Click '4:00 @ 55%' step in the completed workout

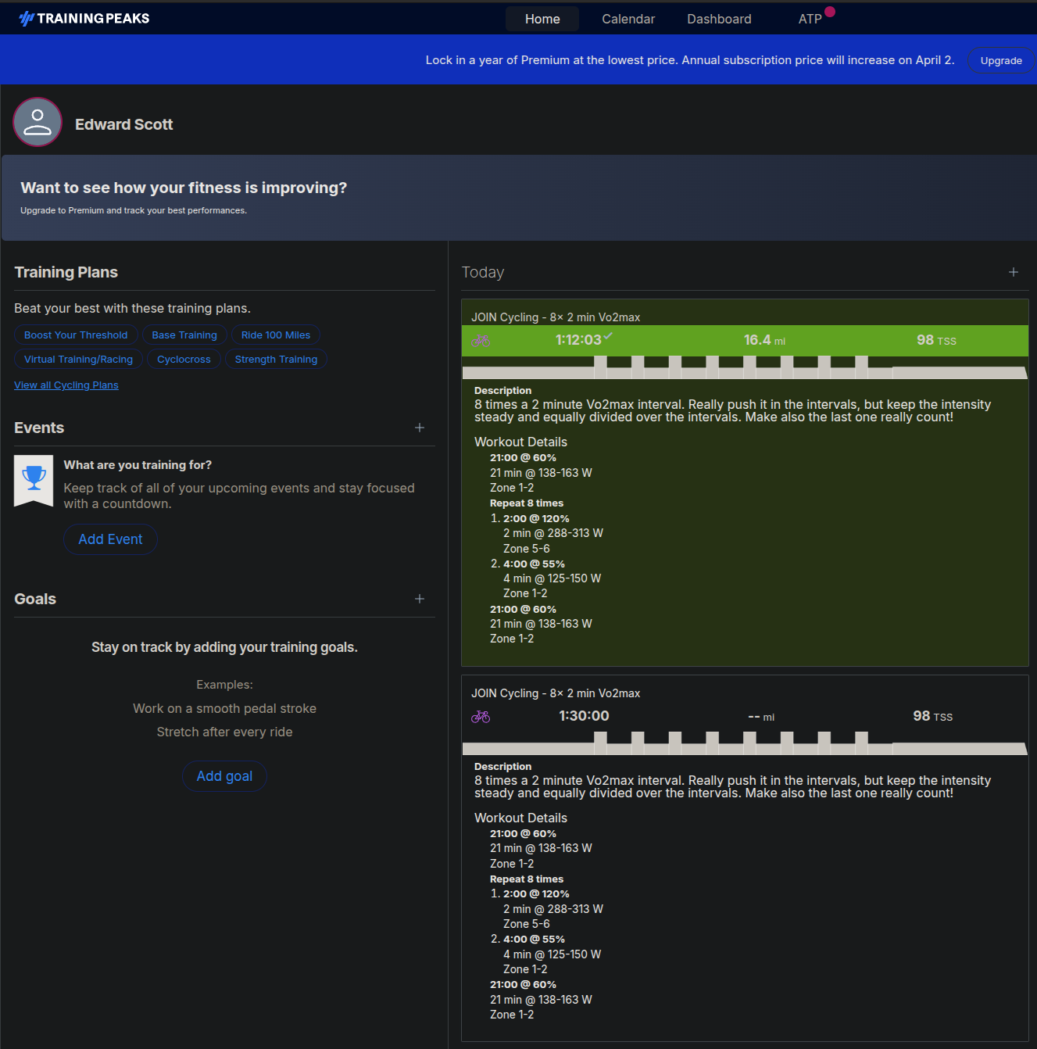[534, 564]
